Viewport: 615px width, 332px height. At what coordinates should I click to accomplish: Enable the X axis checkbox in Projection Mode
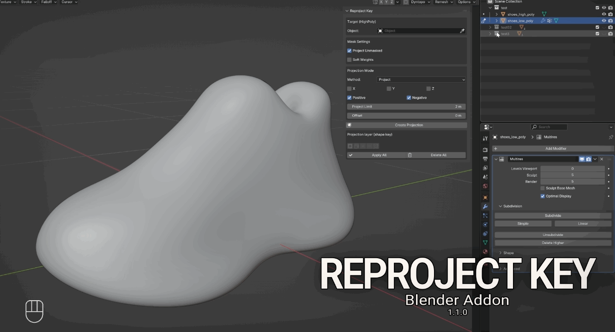[x=350, y=89]
